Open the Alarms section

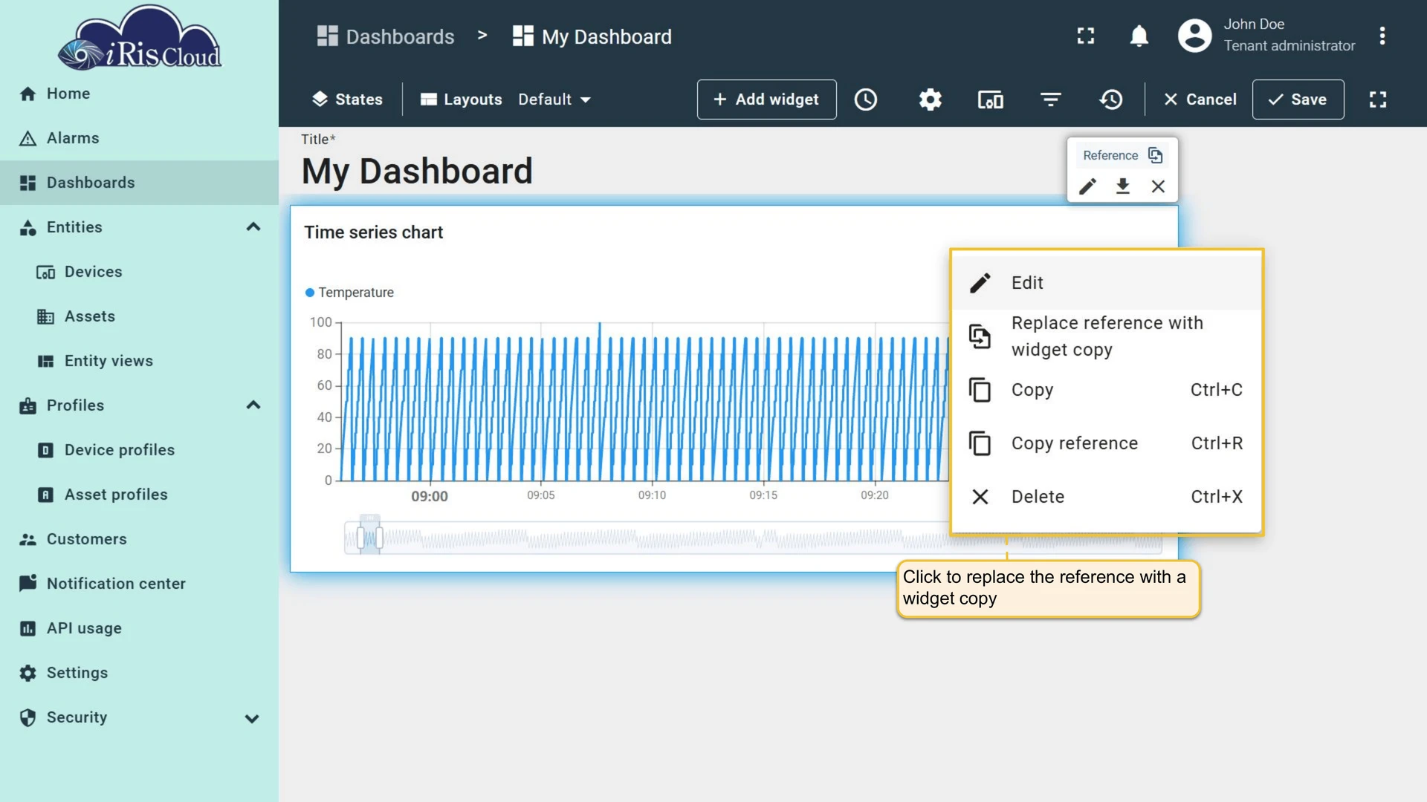point(139,138)
